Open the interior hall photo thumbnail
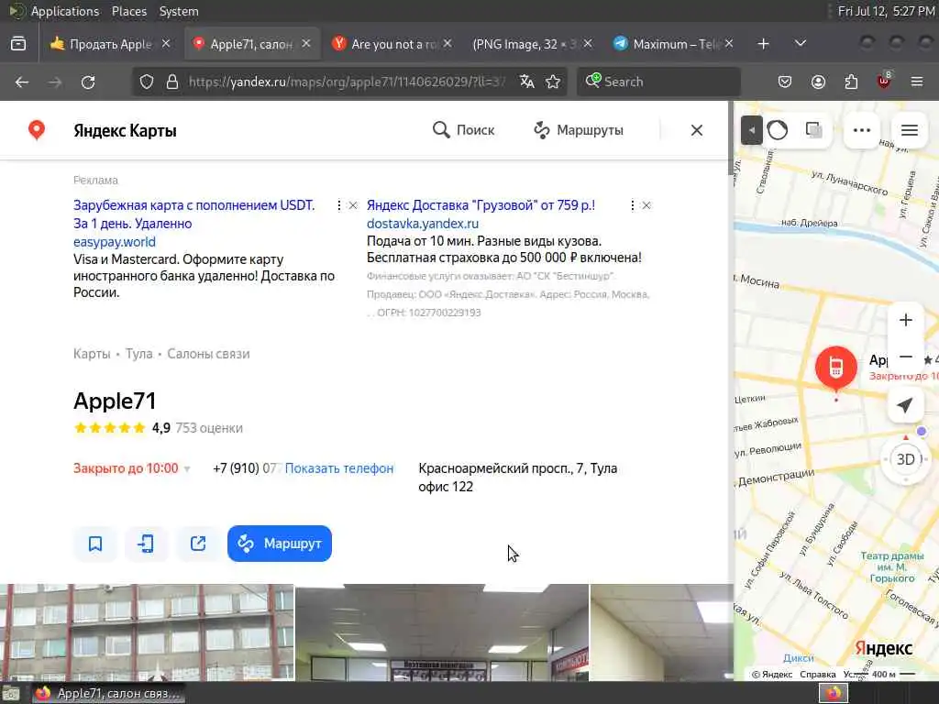The height and width of the screenshot is (704, 939). coord(442,632)
